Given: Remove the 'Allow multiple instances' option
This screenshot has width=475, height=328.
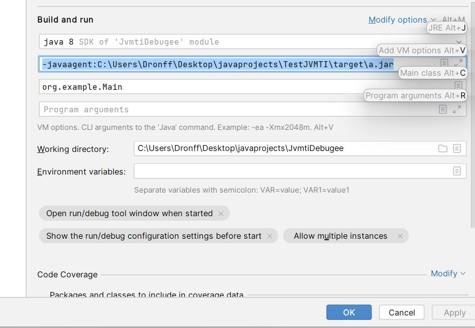Looking at the screenshot, I should (x=400, y=236).
